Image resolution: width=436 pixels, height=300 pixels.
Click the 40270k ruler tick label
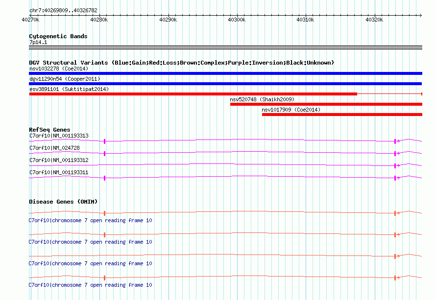pyautogui.click(x=30, y=20)
